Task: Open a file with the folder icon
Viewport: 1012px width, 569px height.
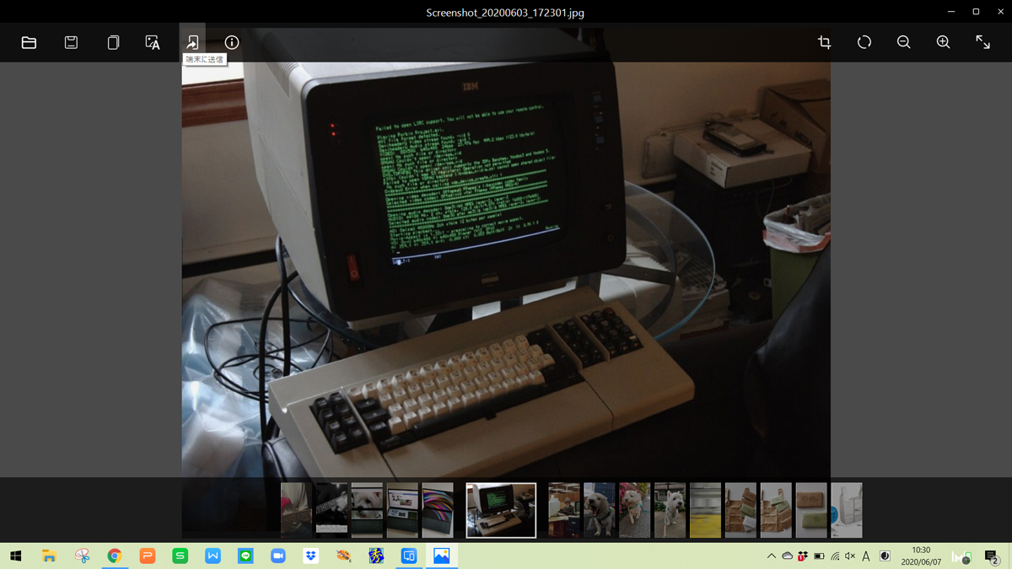Action: 29,42
